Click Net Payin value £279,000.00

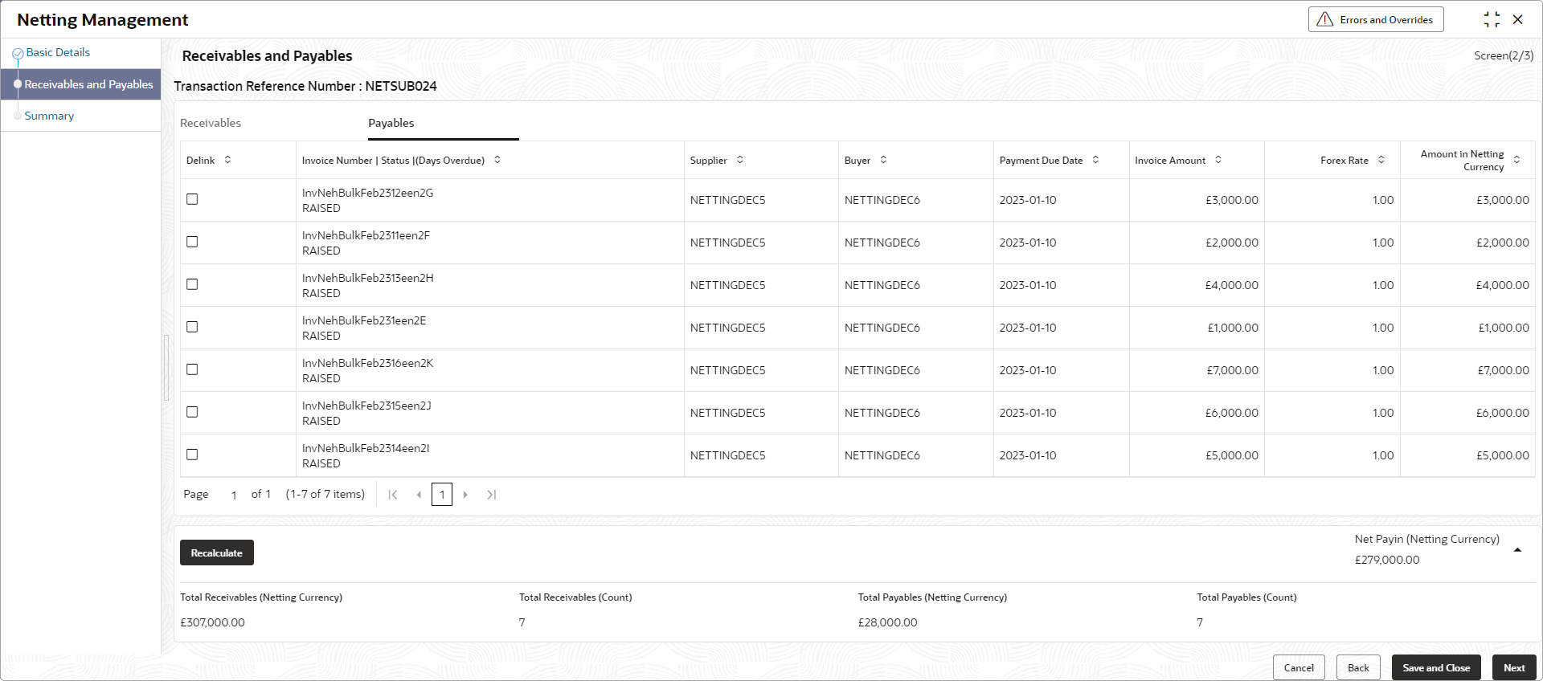1387,560
